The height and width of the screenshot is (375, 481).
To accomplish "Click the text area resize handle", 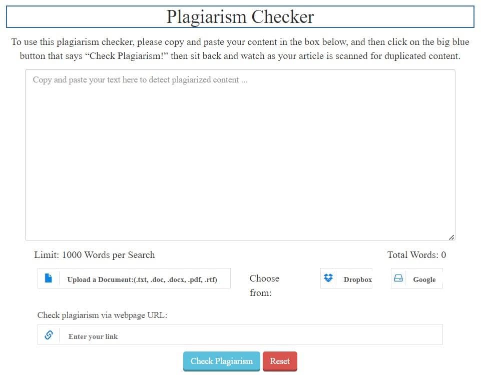I will tap(451, 237).
